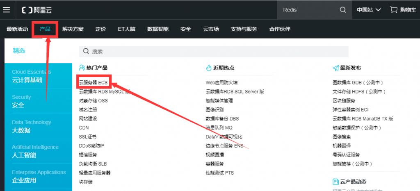Open 域名注册 link
Image resolution: width=420 pixels, height=191 pixels.
pyautogui.click(x=88, y=110)
